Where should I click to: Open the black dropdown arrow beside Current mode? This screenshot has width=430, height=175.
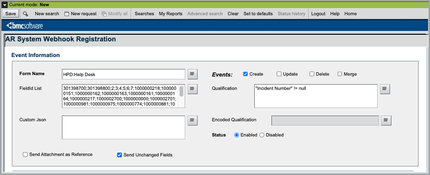[x=5, y=5]
